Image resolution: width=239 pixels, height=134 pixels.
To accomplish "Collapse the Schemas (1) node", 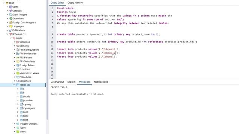I will point(7,34).
